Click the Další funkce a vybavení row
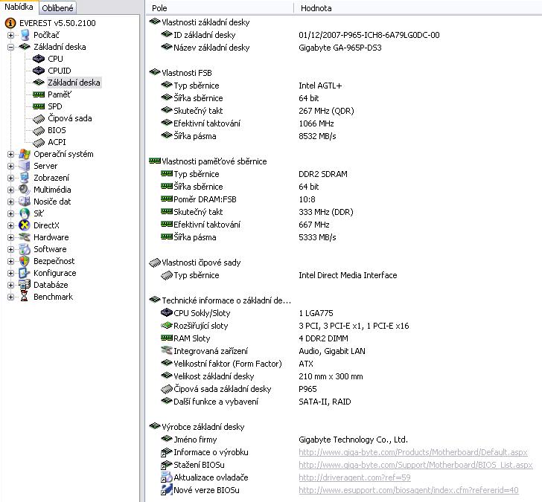The image size is (542, 502). [344, 402]
